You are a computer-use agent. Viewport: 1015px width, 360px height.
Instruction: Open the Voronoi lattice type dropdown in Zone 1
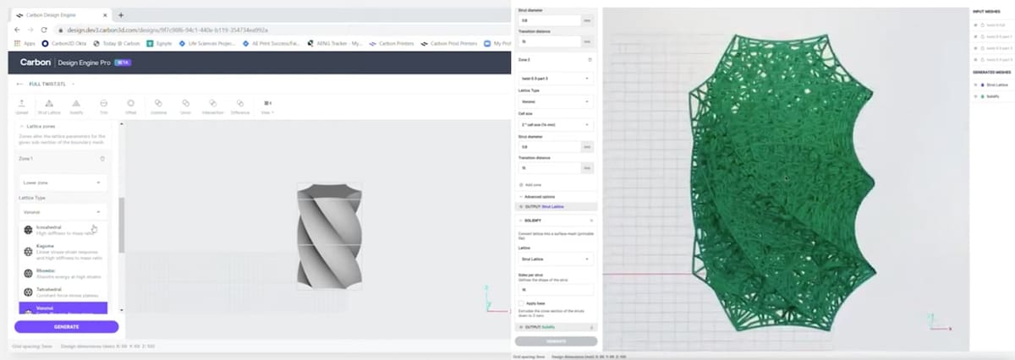[x=63, y=212]
